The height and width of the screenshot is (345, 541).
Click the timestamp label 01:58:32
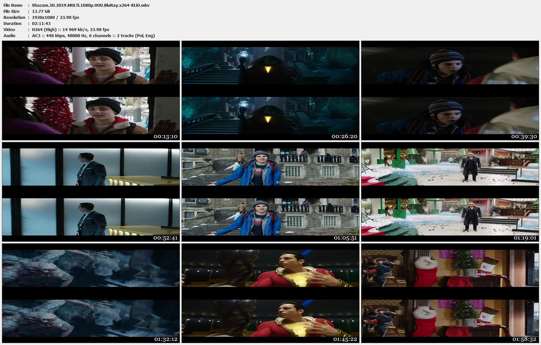[x=525, y=339]
